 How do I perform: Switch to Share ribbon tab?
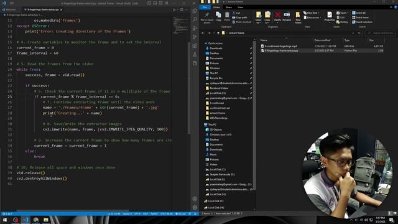[x=228, y=7]
